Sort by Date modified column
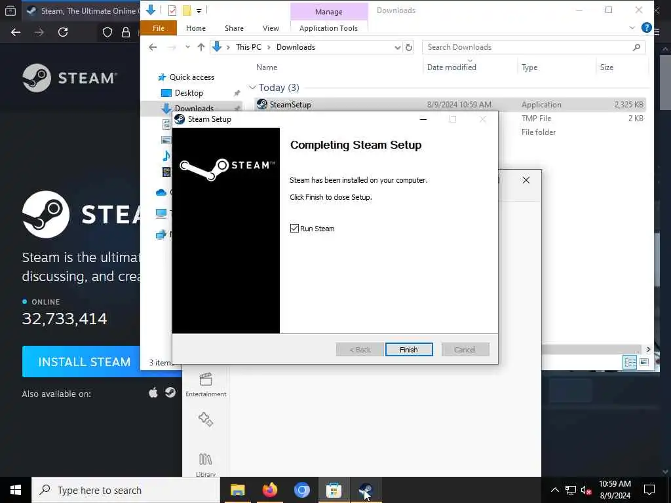 point(451,67)
